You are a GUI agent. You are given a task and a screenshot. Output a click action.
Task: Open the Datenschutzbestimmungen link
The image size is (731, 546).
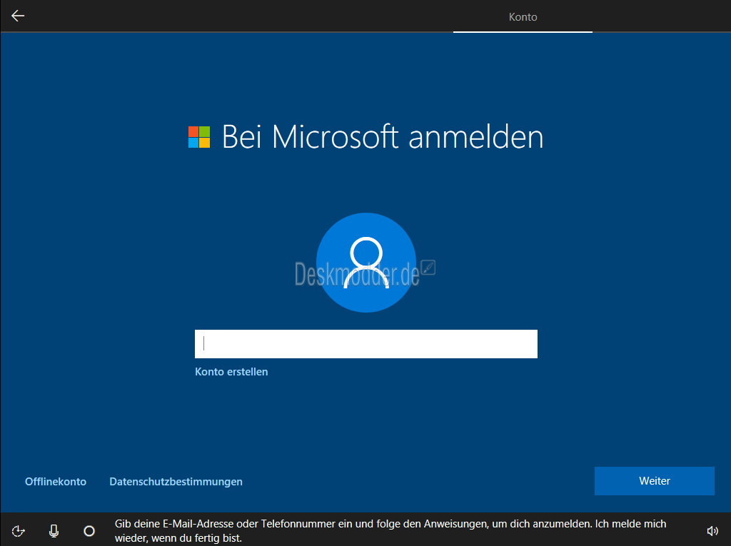pos(176,482)
